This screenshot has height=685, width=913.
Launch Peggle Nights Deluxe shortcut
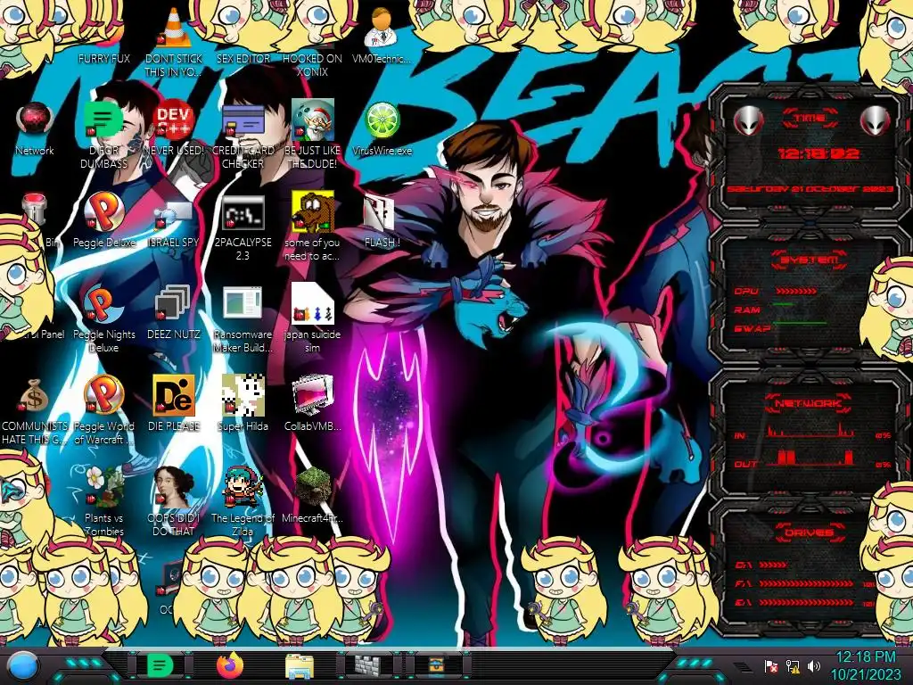coord(103,304)
